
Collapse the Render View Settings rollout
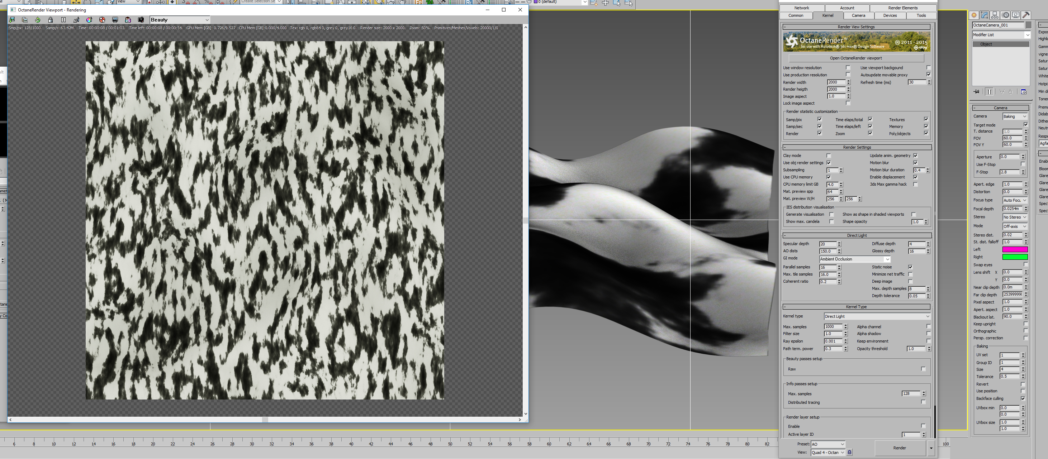click(x=857, y=27)
